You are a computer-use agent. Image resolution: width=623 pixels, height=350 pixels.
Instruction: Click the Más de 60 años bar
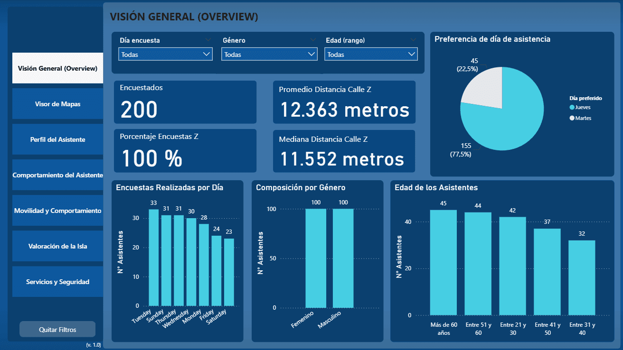[444, 263]
